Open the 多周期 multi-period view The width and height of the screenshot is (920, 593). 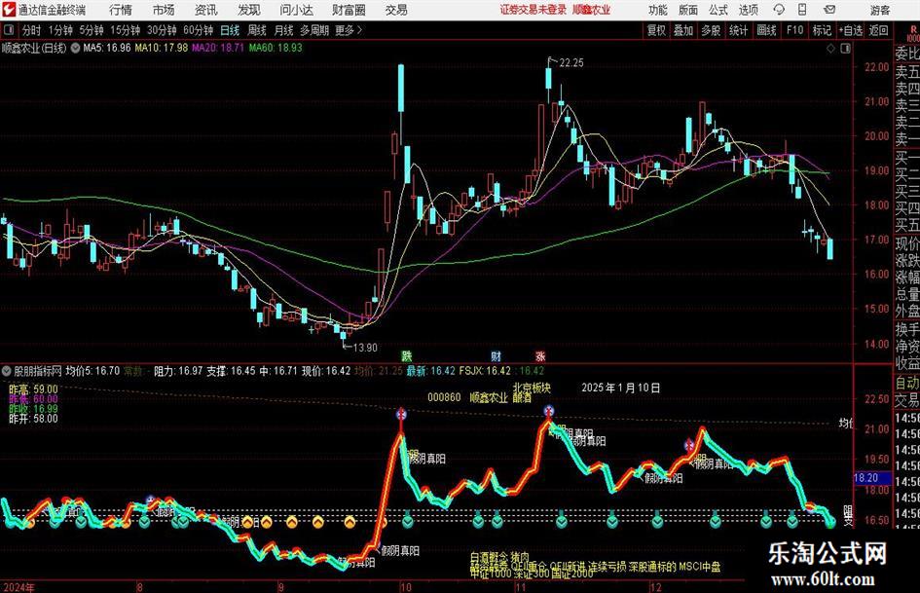point(314,30)
